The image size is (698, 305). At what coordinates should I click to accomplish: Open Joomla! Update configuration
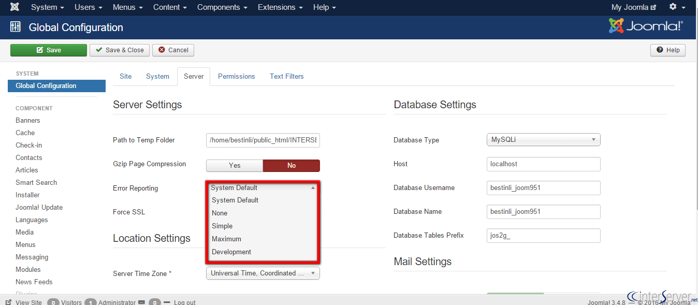click(x=39, y=207)
